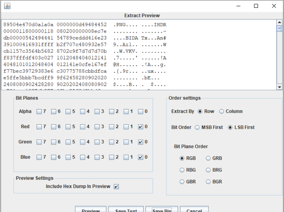Minimize the Extract Preview window
The width and height of the screenshot is (284, 212).
tap(239, 6)
